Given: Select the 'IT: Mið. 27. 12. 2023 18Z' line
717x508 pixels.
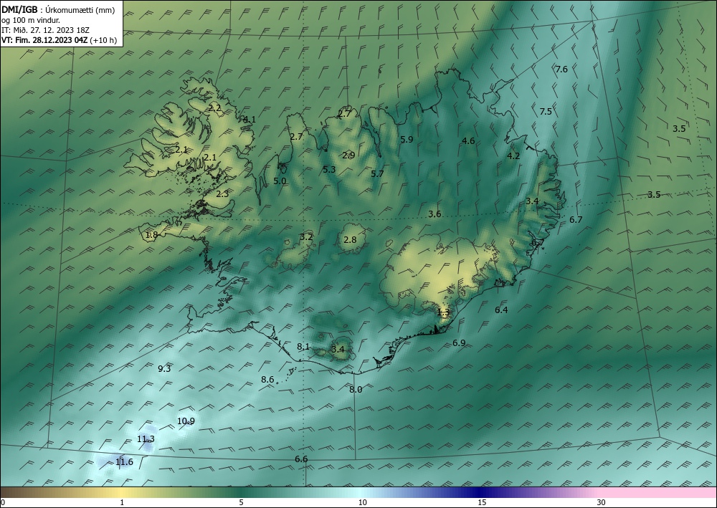Looking at the screenshot, I should tap(45, 30).
